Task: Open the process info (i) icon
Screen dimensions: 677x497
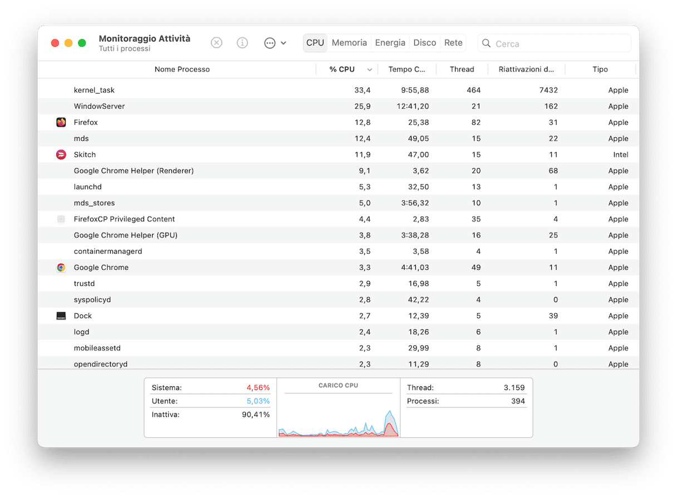Action: 242,43
